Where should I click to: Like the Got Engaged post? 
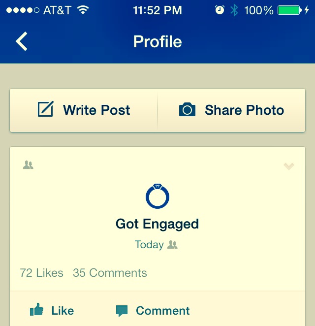[52, 310]
